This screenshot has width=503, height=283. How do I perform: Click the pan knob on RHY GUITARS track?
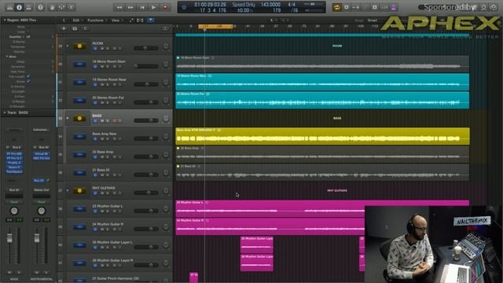tap(166, 191)
